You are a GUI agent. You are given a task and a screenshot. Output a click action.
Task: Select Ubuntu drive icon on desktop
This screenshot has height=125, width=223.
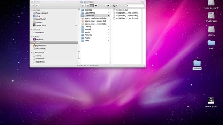(x=211, y=31)
